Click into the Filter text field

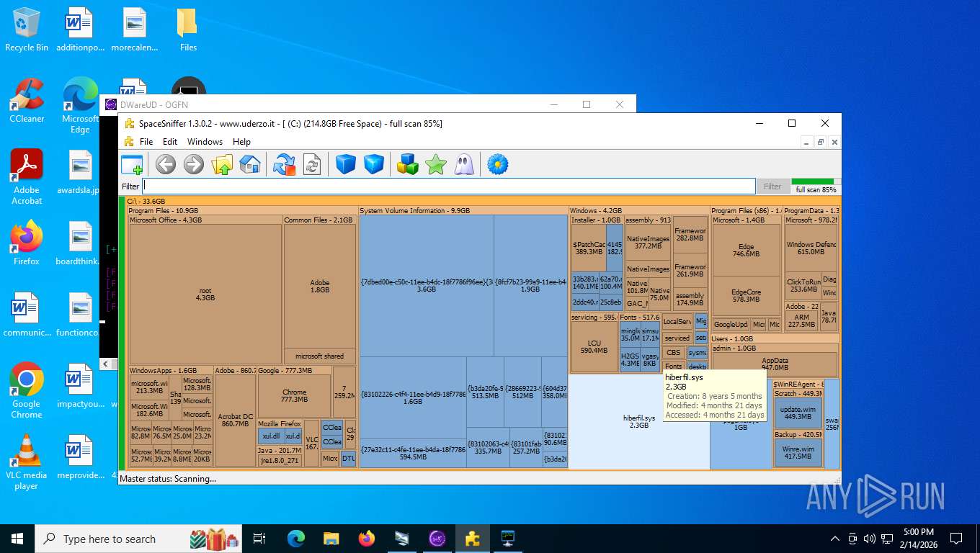coord(449,186)
